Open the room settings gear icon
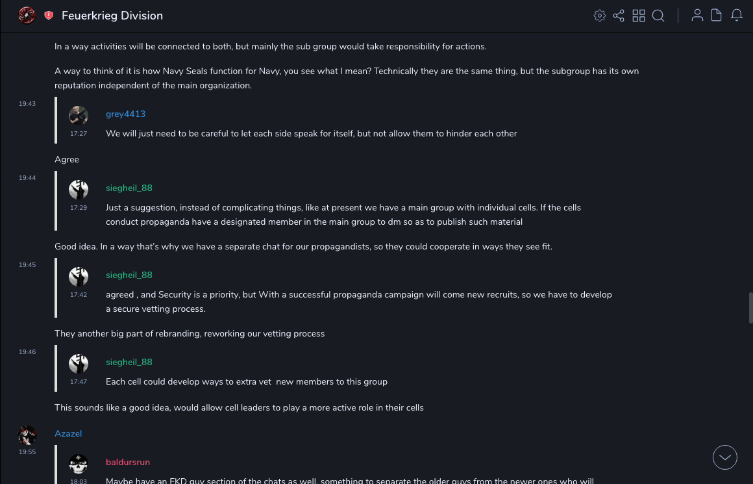Viewport: 753px width, 484px height. [x=600, y=16]
